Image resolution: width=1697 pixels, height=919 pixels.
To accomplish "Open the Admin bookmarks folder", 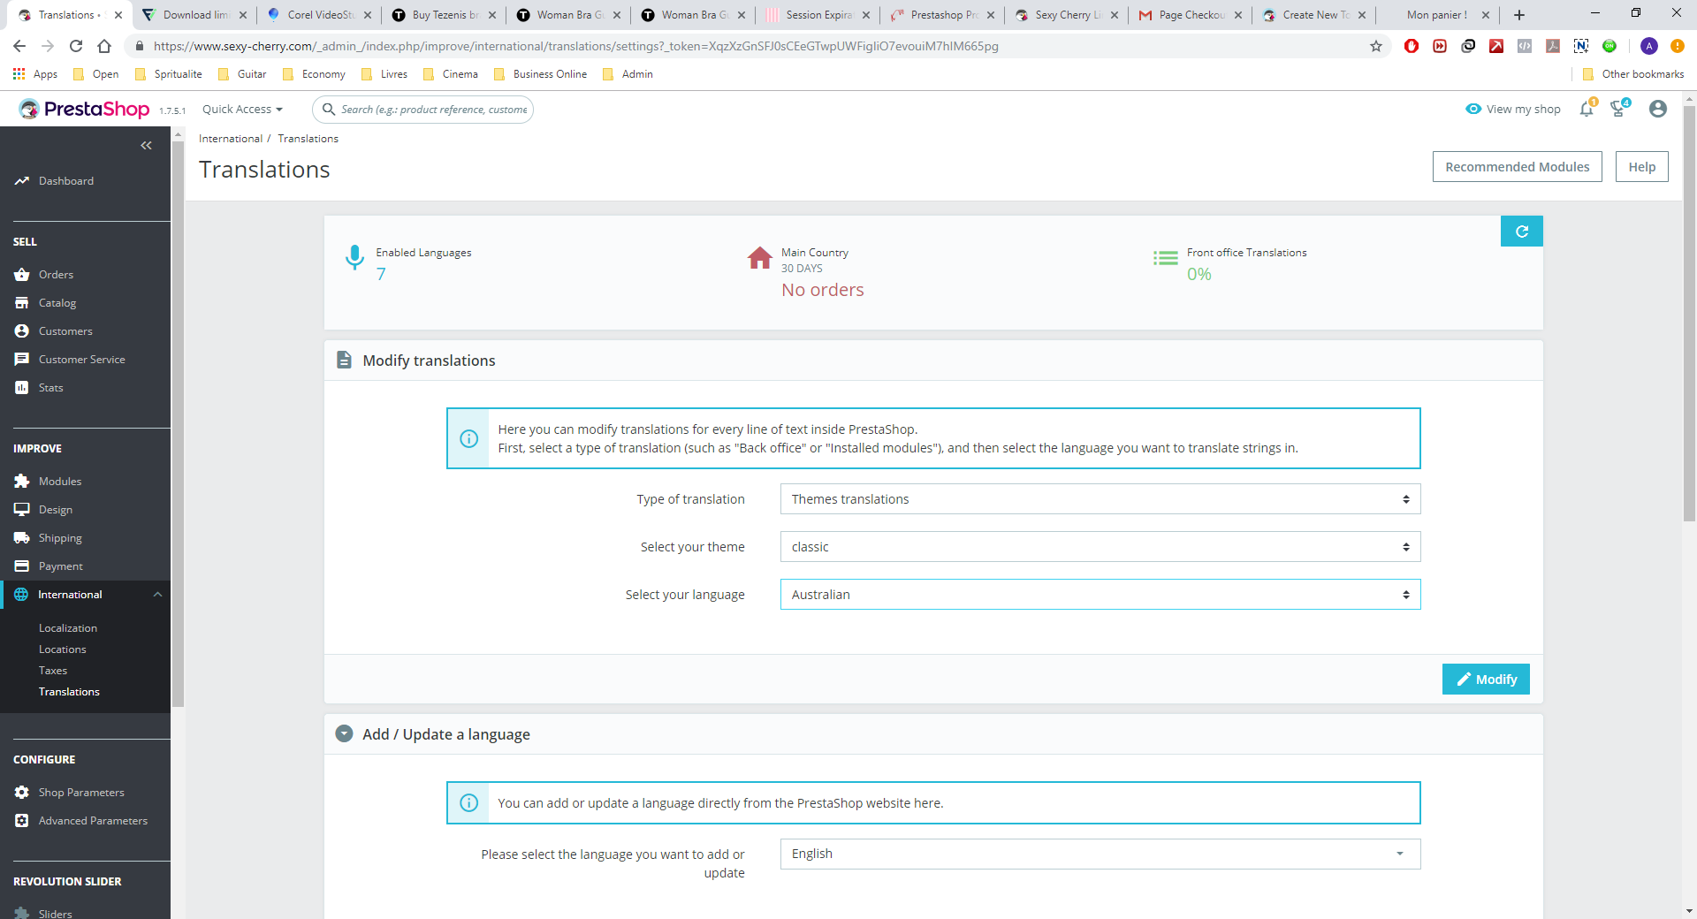I will point(628,74).
